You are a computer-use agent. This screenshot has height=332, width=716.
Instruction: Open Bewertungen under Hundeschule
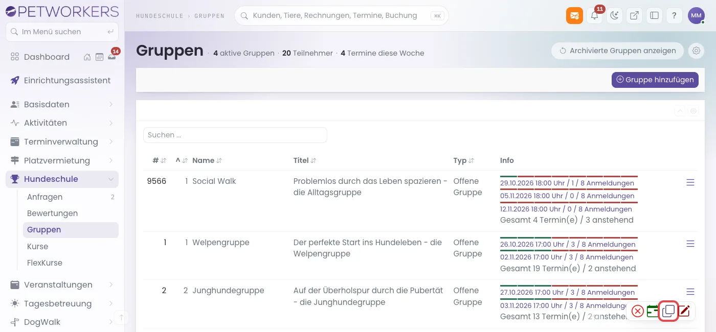[71, 214]
